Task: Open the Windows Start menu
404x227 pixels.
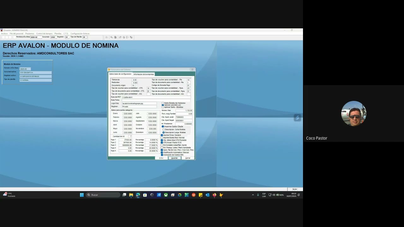Action: coord(82,195)
